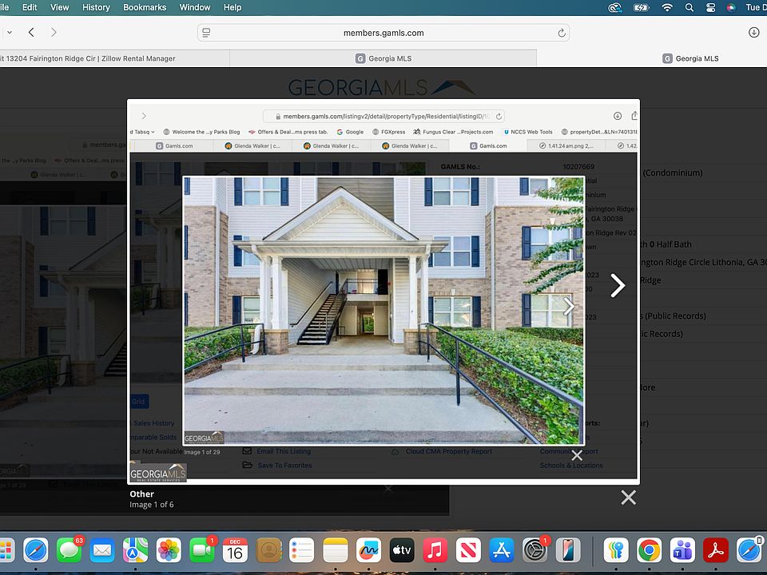Screen dimensions: 767x575
Task: Launch Contacts from the Dock
Action: coord(268,550)
